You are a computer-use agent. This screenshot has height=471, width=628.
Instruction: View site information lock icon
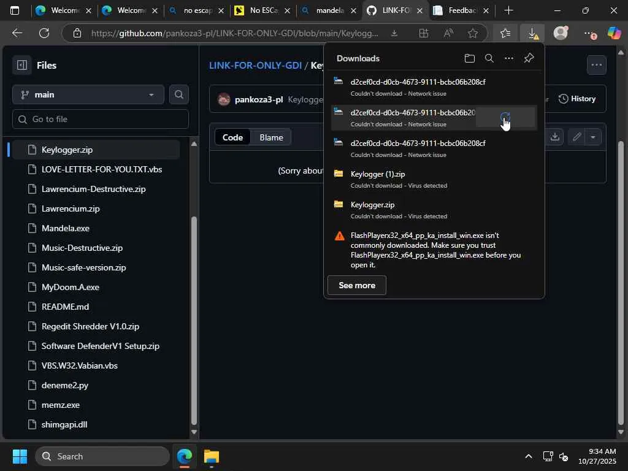click(x=77, y=33)
